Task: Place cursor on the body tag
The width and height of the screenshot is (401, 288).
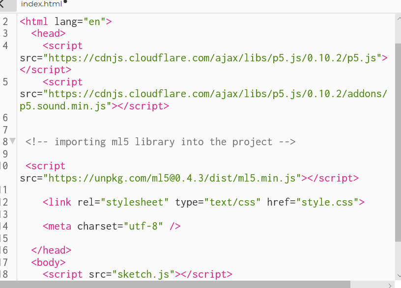Action: click(48, 262)
